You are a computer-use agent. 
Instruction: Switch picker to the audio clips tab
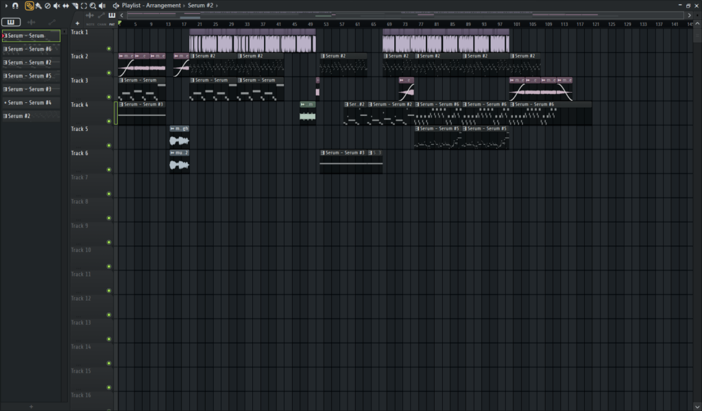point(32,22)
